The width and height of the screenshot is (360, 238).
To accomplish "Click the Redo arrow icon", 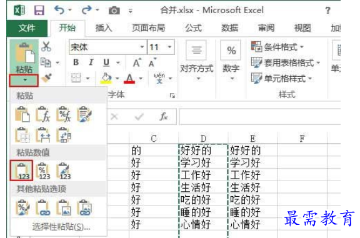I will pos(86,10).
